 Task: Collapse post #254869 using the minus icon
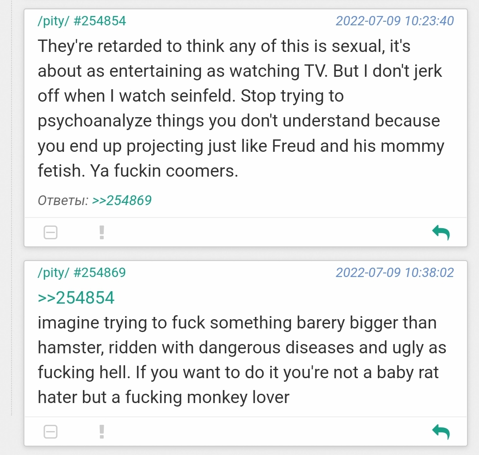[51, 431]
